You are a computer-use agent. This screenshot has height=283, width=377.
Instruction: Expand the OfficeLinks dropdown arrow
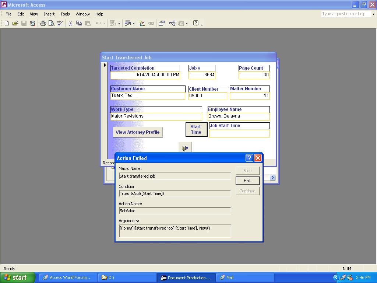(119, 23)
